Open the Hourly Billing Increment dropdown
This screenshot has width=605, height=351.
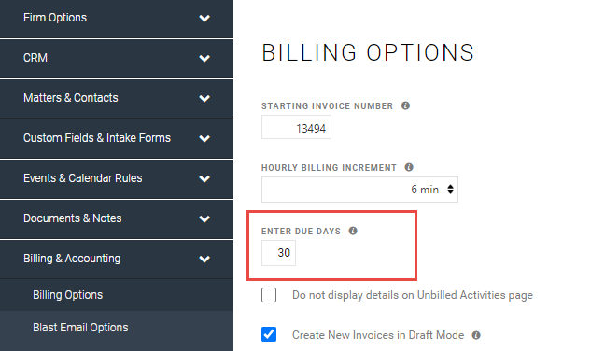pyautogui.click(x=359, y=190)
